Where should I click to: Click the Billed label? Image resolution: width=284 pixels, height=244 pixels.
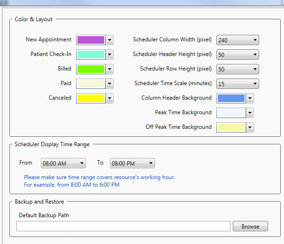[64, 69]
